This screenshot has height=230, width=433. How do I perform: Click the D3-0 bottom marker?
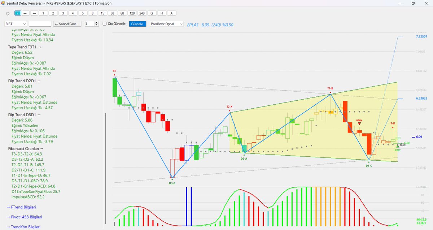pyautogui.click(x=172, y=183)
